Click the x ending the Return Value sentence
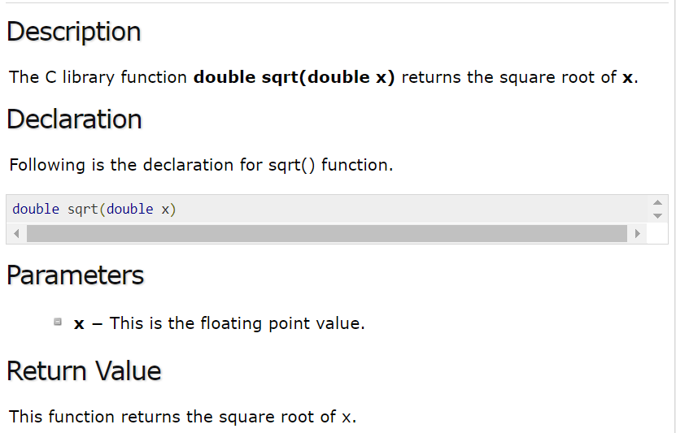Image resolution: width=676 pixels, height=433 pixels. [x=347, y=418]
